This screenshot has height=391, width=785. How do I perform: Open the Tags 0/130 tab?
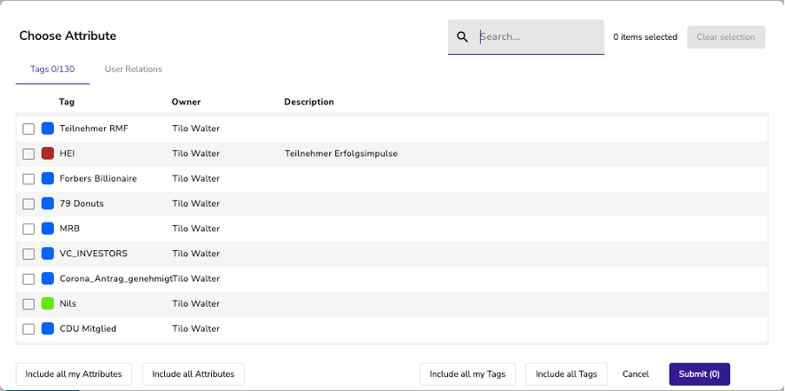53,70
